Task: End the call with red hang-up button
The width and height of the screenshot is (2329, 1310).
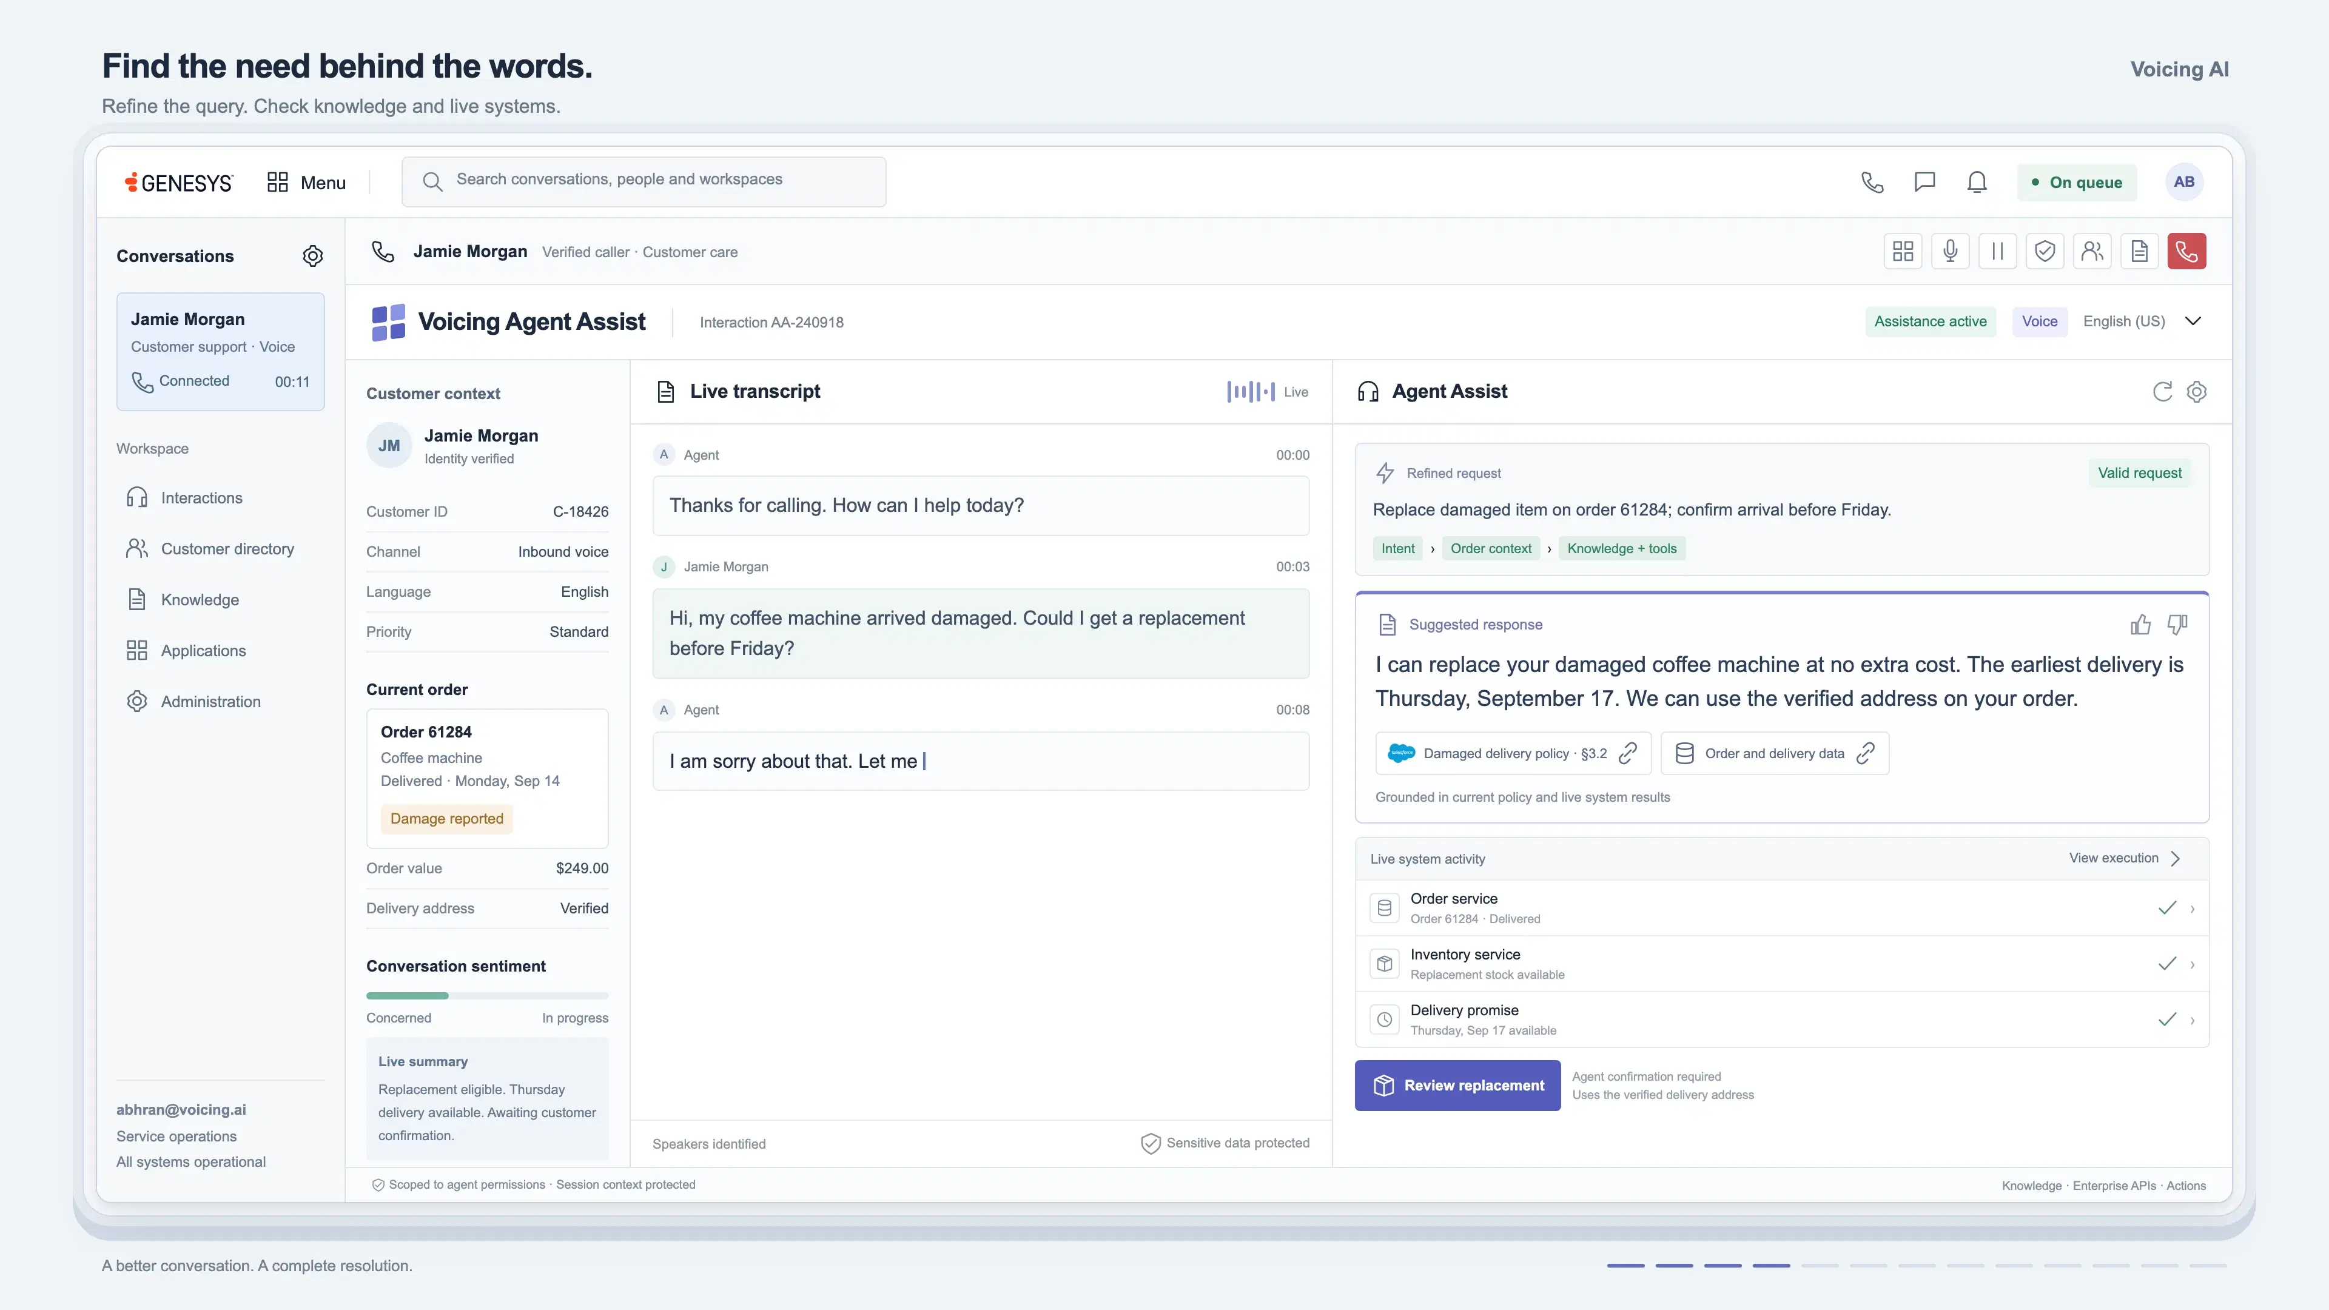Action: 2186,251
